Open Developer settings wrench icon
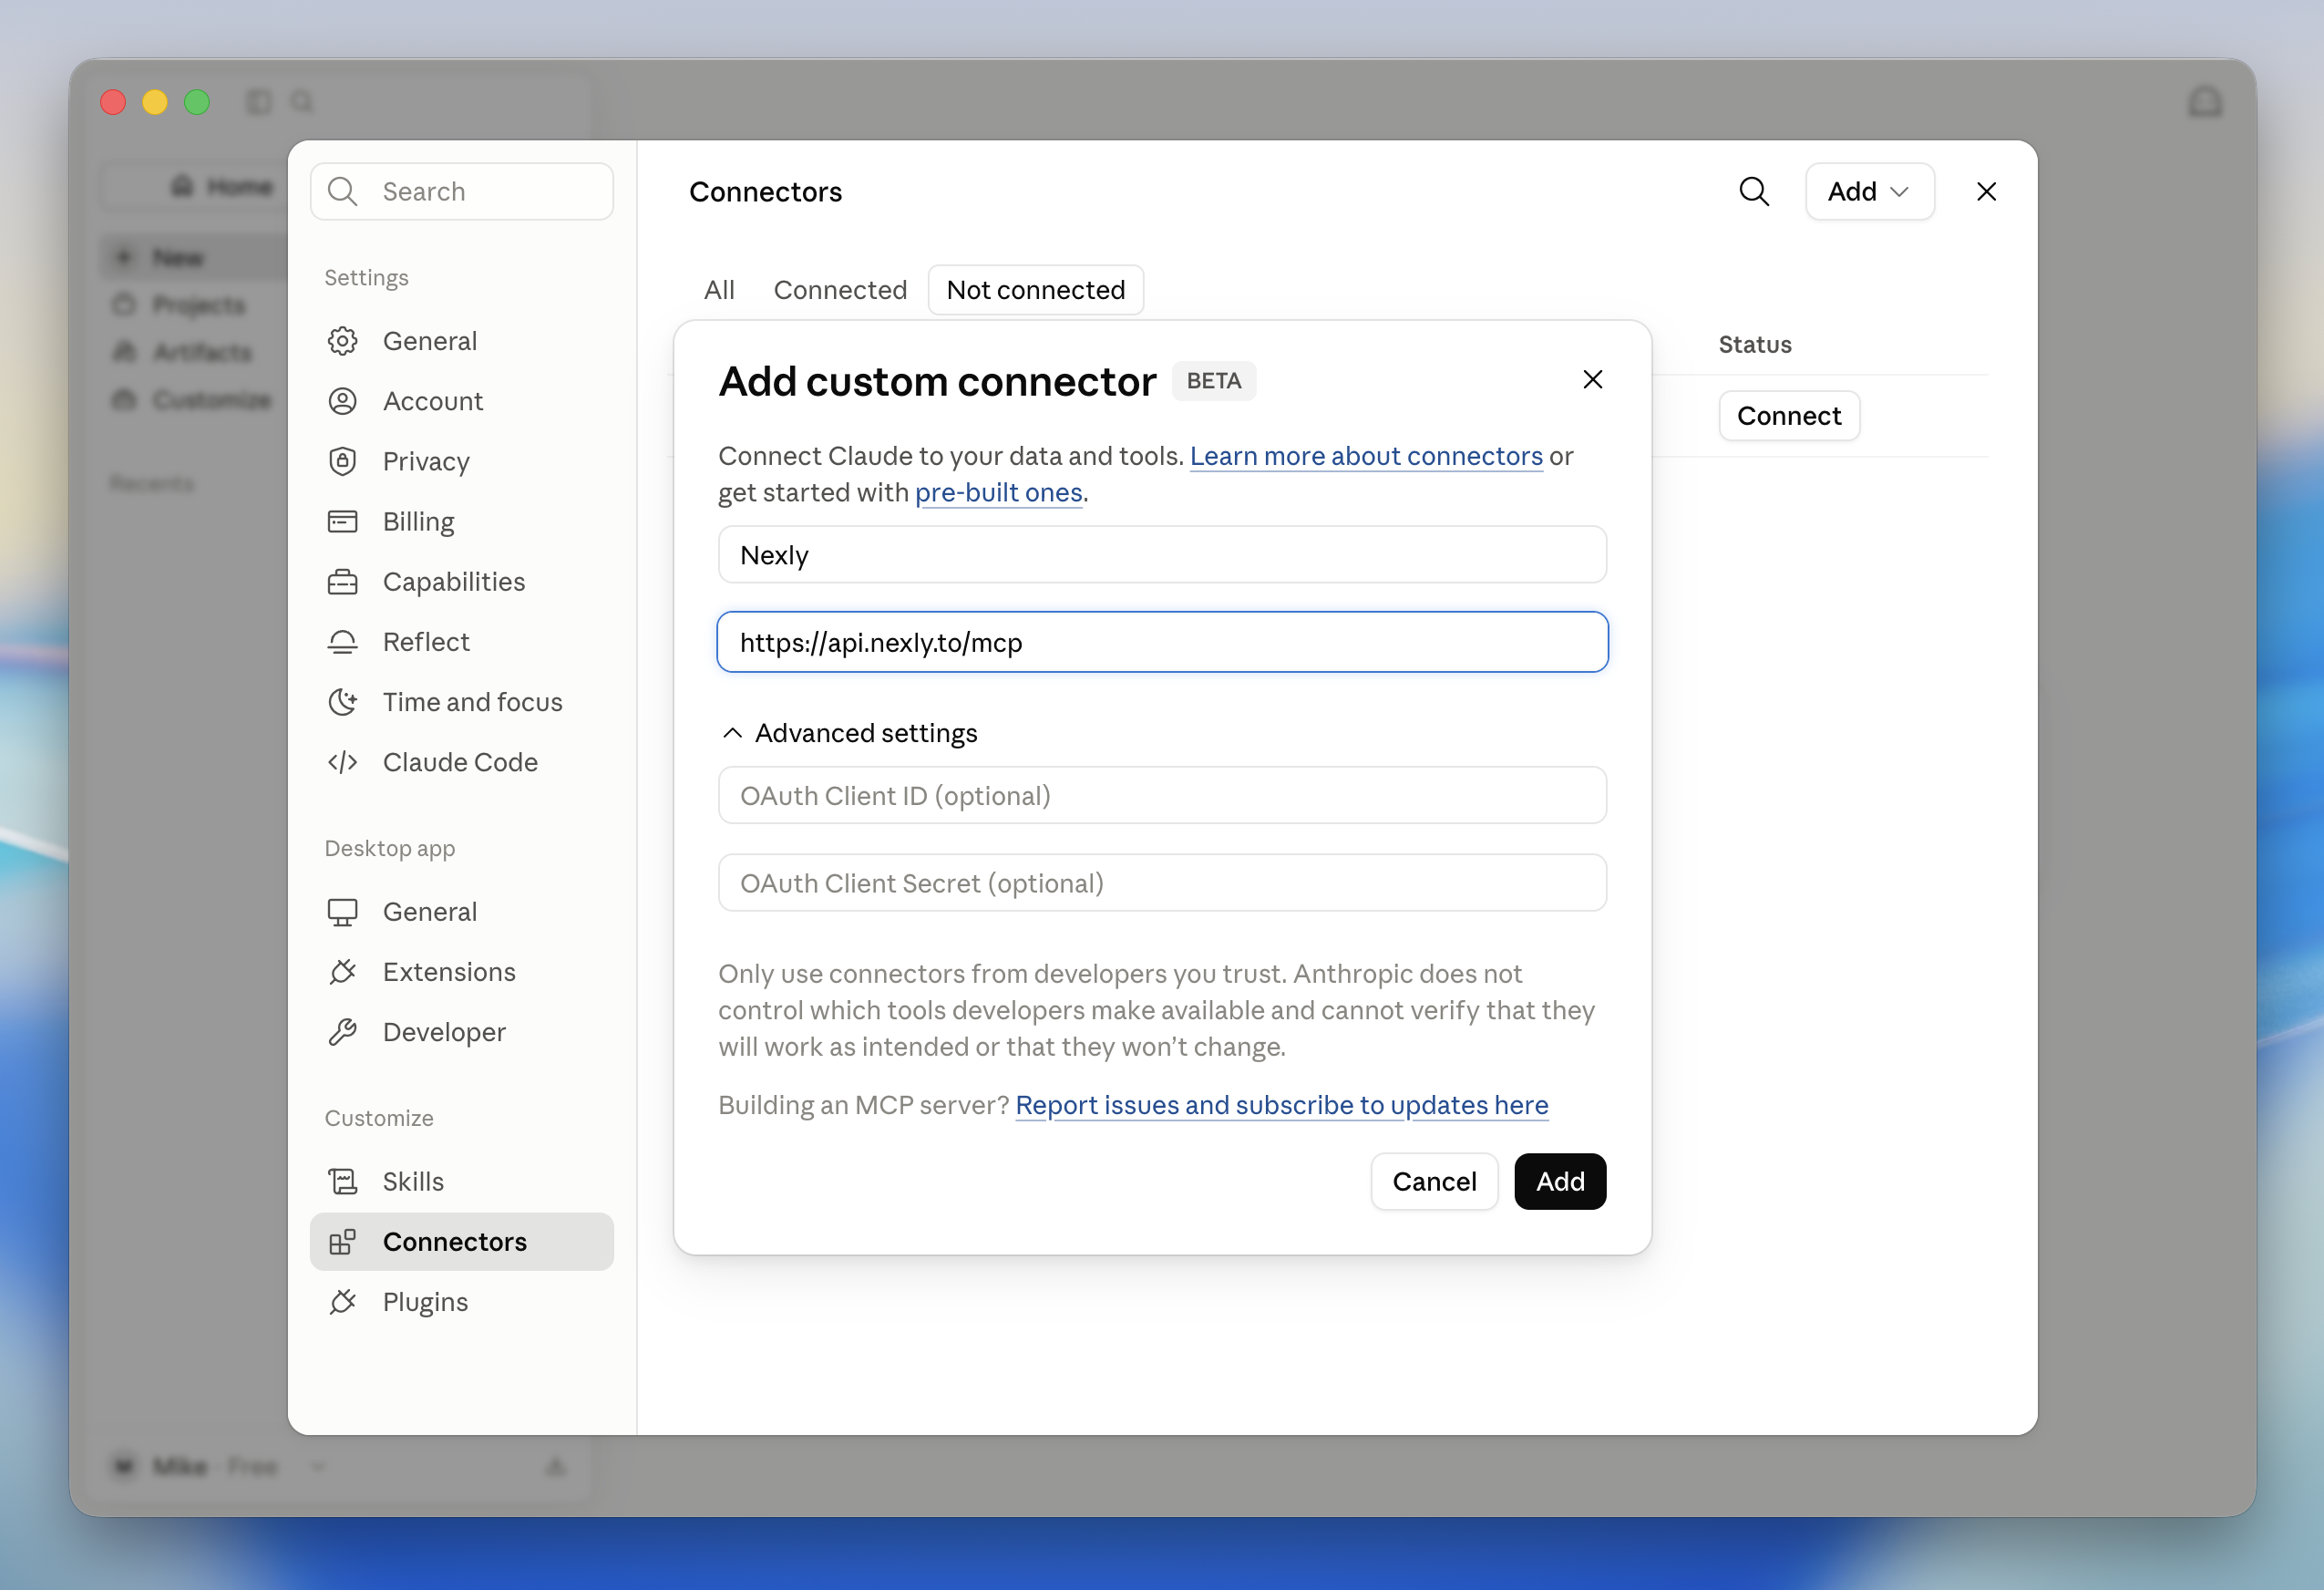This screenshot has height=1590, width=2324. coord(343,1032)
